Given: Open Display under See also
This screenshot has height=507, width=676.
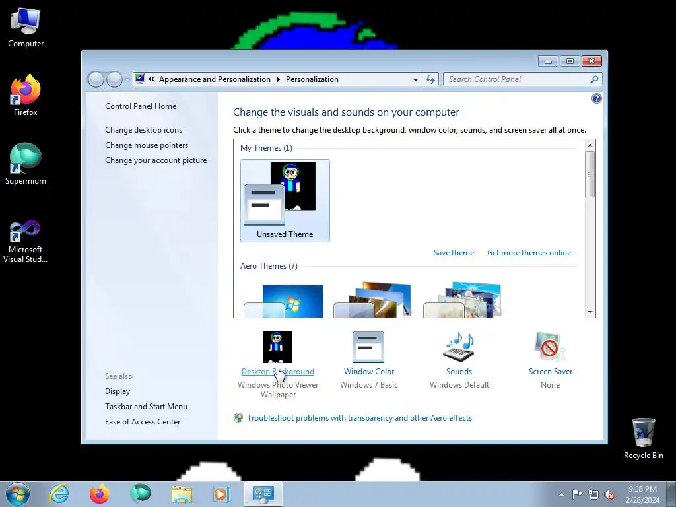Looking at the screenshot, I should [x=118, y=391].
